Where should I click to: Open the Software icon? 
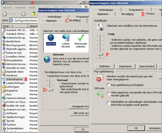pos(4,113)
